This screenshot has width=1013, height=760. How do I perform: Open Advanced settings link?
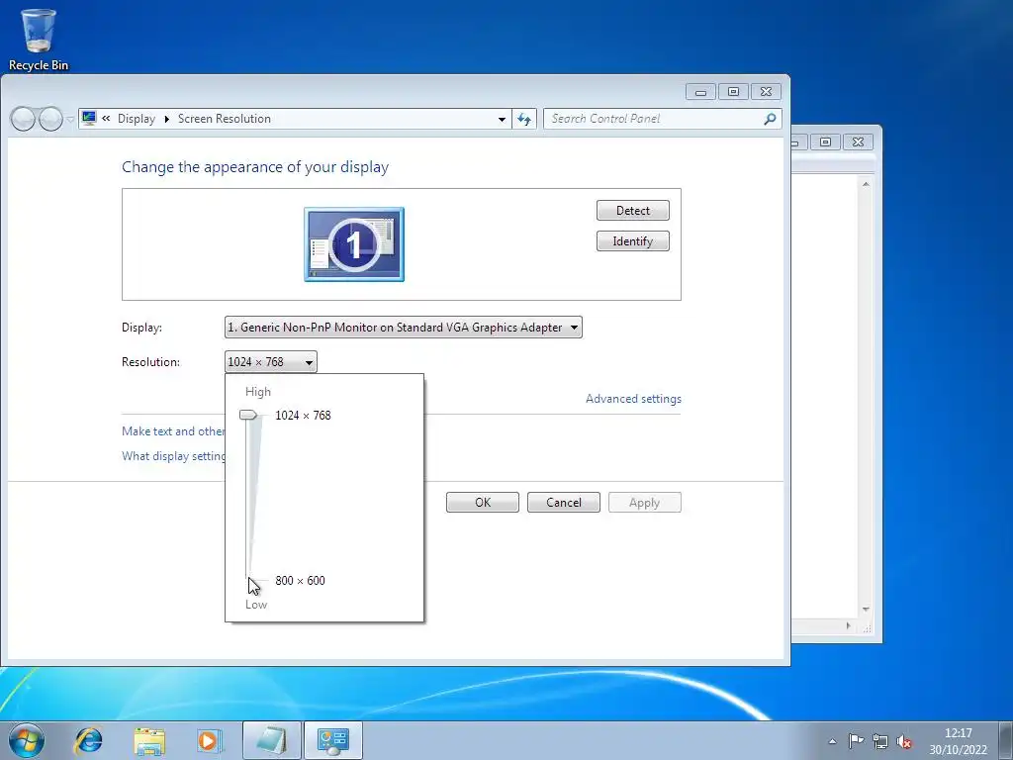tap(633, 399)
